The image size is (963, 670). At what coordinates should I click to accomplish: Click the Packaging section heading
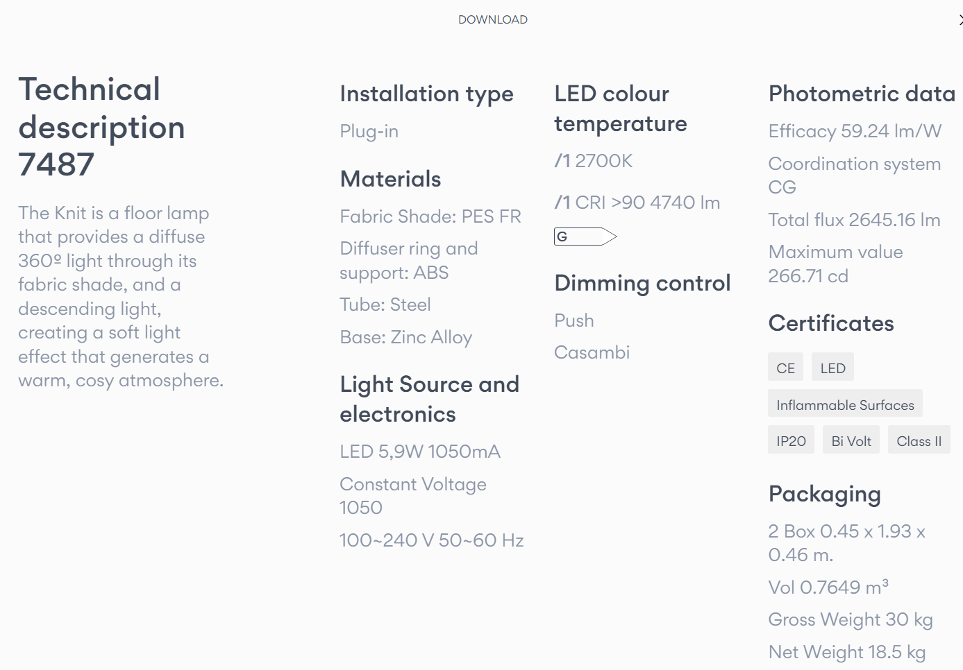(824, 495)
